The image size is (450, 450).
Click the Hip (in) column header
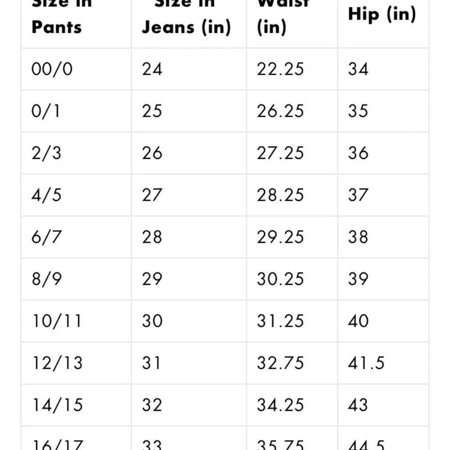click(x=382, y=15)
